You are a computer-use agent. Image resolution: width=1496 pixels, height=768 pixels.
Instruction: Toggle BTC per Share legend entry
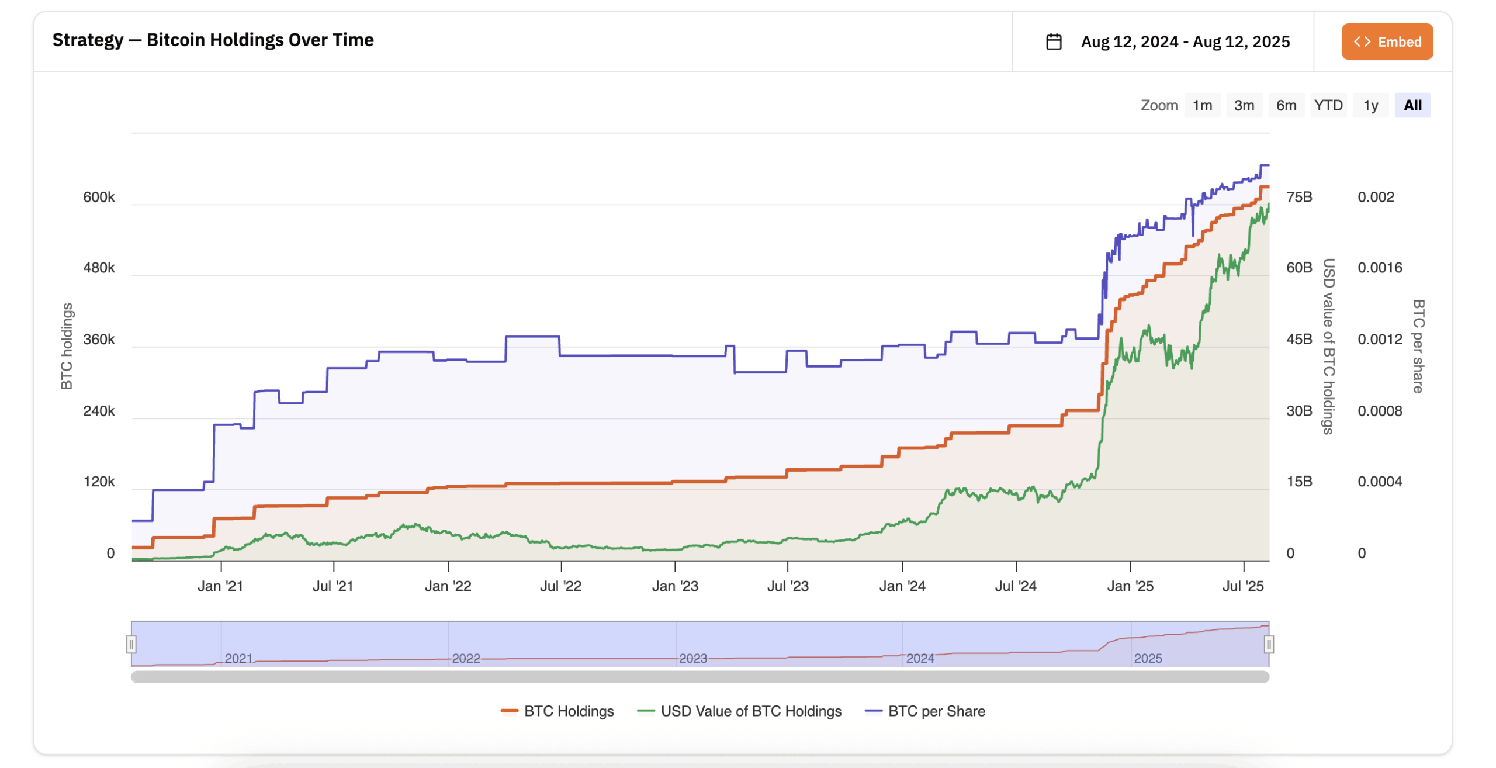coord(925,711)
